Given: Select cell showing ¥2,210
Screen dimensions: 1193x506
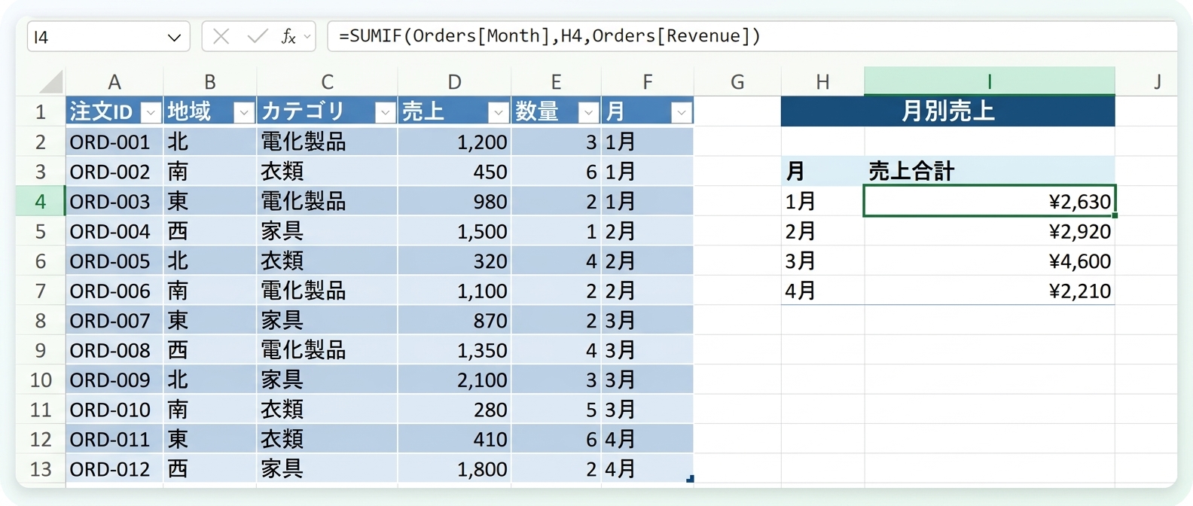Looking at the screenshot, I should click(989, 291).
